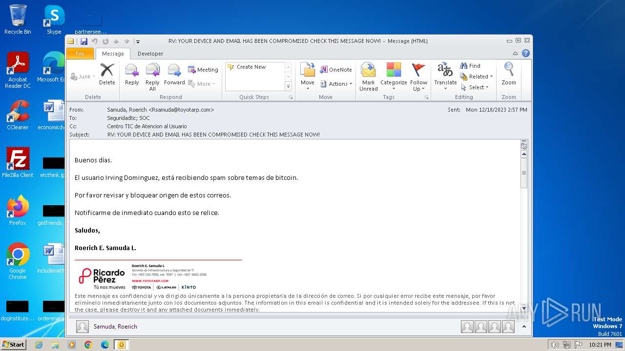Open Tags dialog launcher
625x351 pixels.
point(426,97)
